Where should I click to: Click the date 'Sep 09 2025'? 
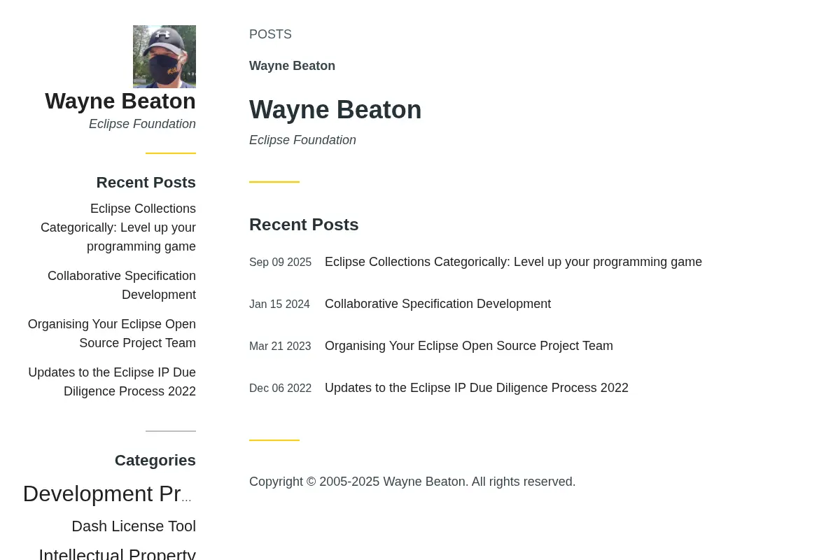tap(280, 262)
